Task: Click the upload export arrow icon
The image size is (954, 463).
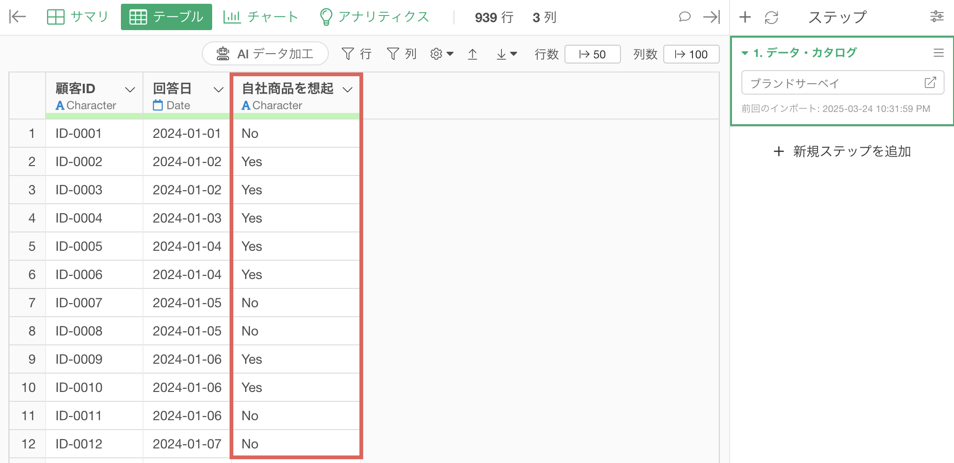Action: (x=473, y=55)
